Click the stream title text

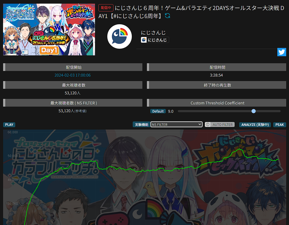coord(191,12)
